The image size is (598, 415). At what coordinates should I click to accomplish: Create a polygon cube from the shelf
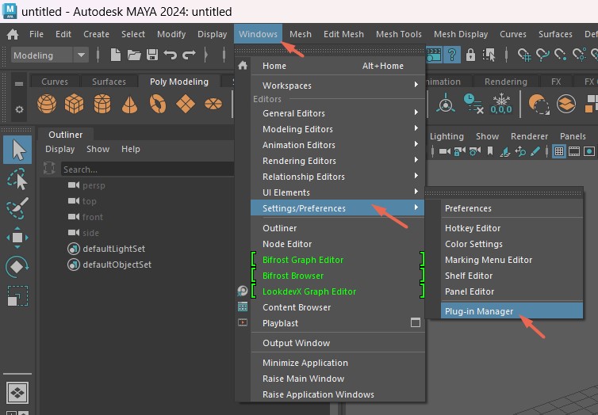pyautogui.click(x=74, y=104)
